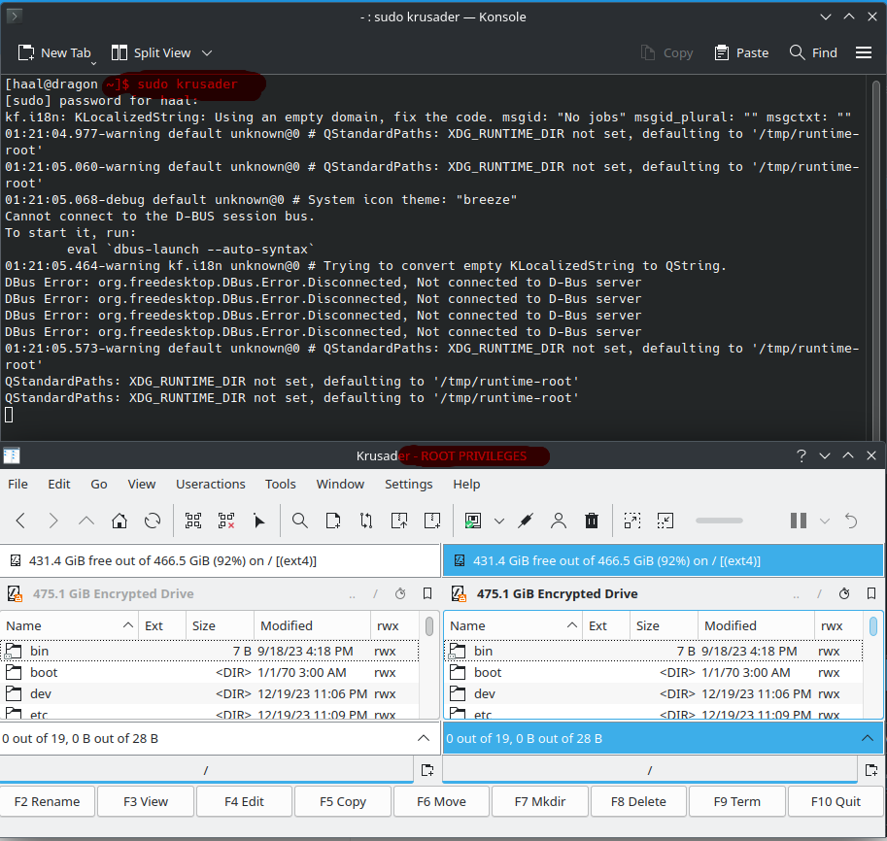Sort the right panel by Size column
This screenshot has height=841, width=887.
(664, 625)
